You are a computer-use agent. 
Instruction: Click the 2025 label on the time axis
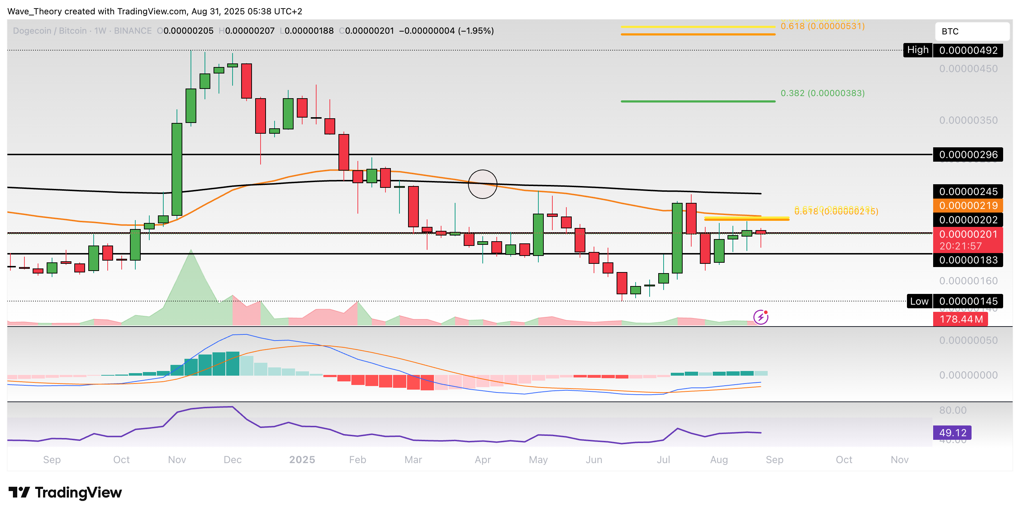(302, 460)
